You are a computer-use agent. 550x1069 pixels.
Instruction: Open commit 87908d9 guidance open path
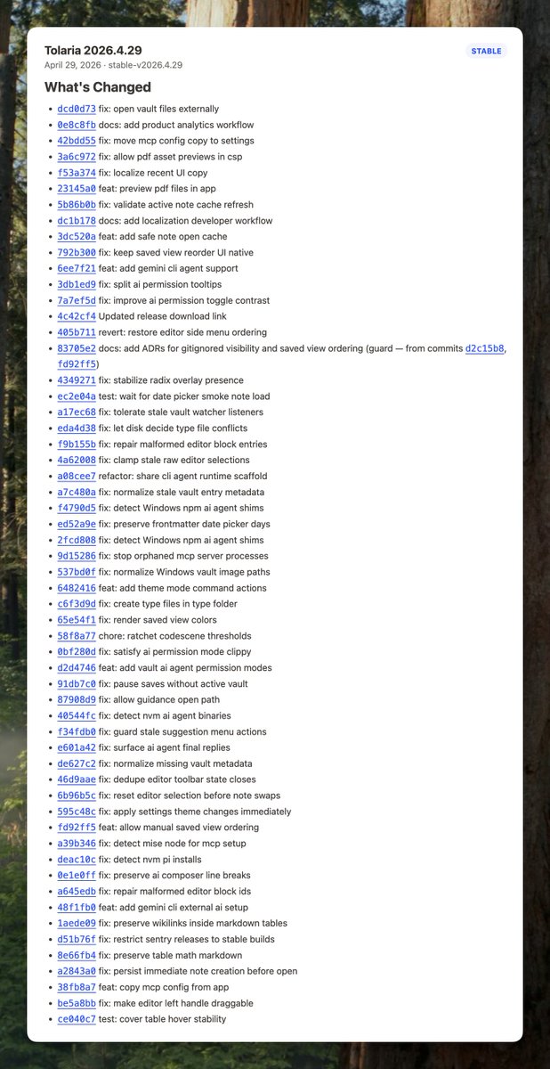tap(77, 700)
